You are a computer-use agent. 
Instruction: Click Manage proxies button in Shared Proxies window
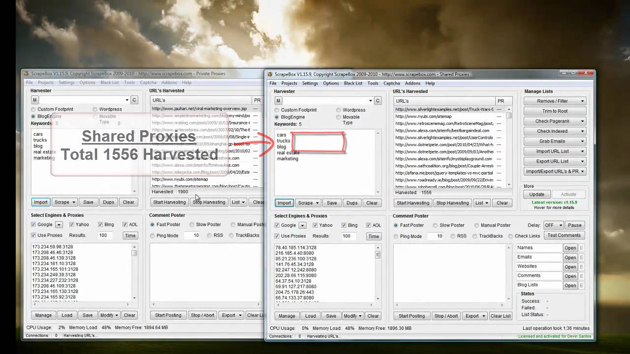286,316
